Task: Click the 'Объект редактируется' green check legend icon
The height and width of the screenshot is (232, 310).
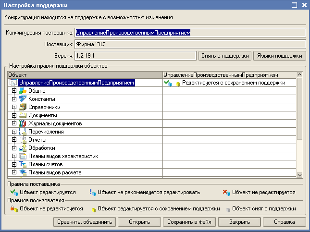Action: click(x=14, y=192)
